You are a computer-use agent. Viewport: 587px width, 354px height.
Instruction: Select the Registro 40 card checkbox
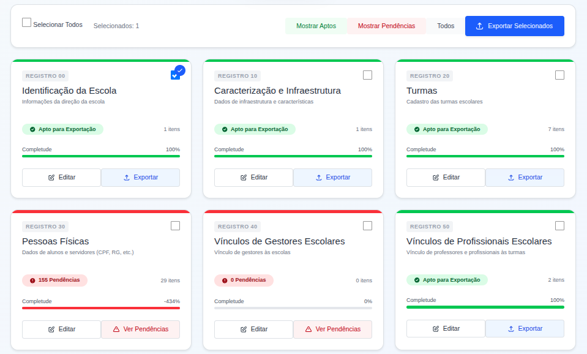[x=368, y=225]
